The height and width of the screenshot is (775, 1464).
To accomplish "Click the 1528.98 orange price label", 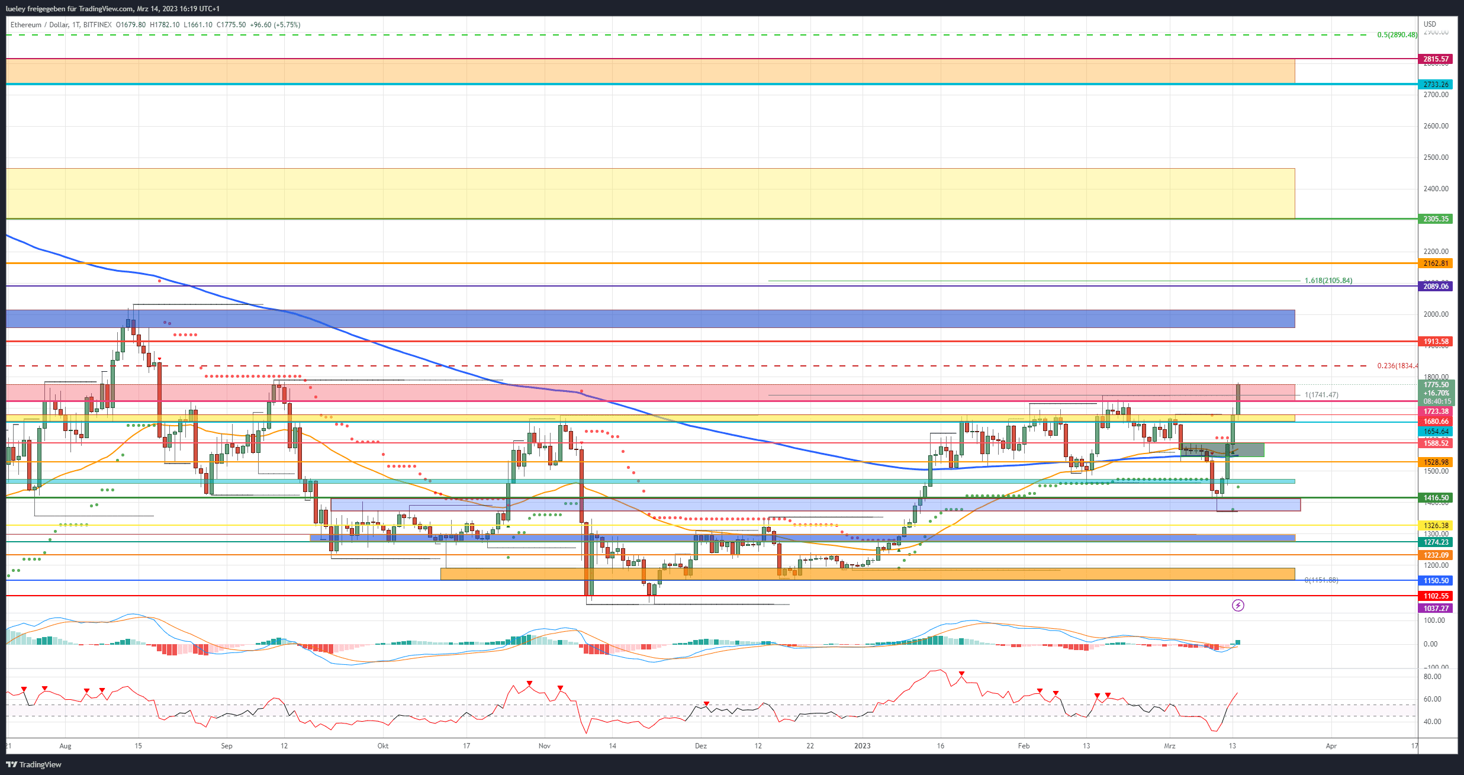I will [1436, 462].
